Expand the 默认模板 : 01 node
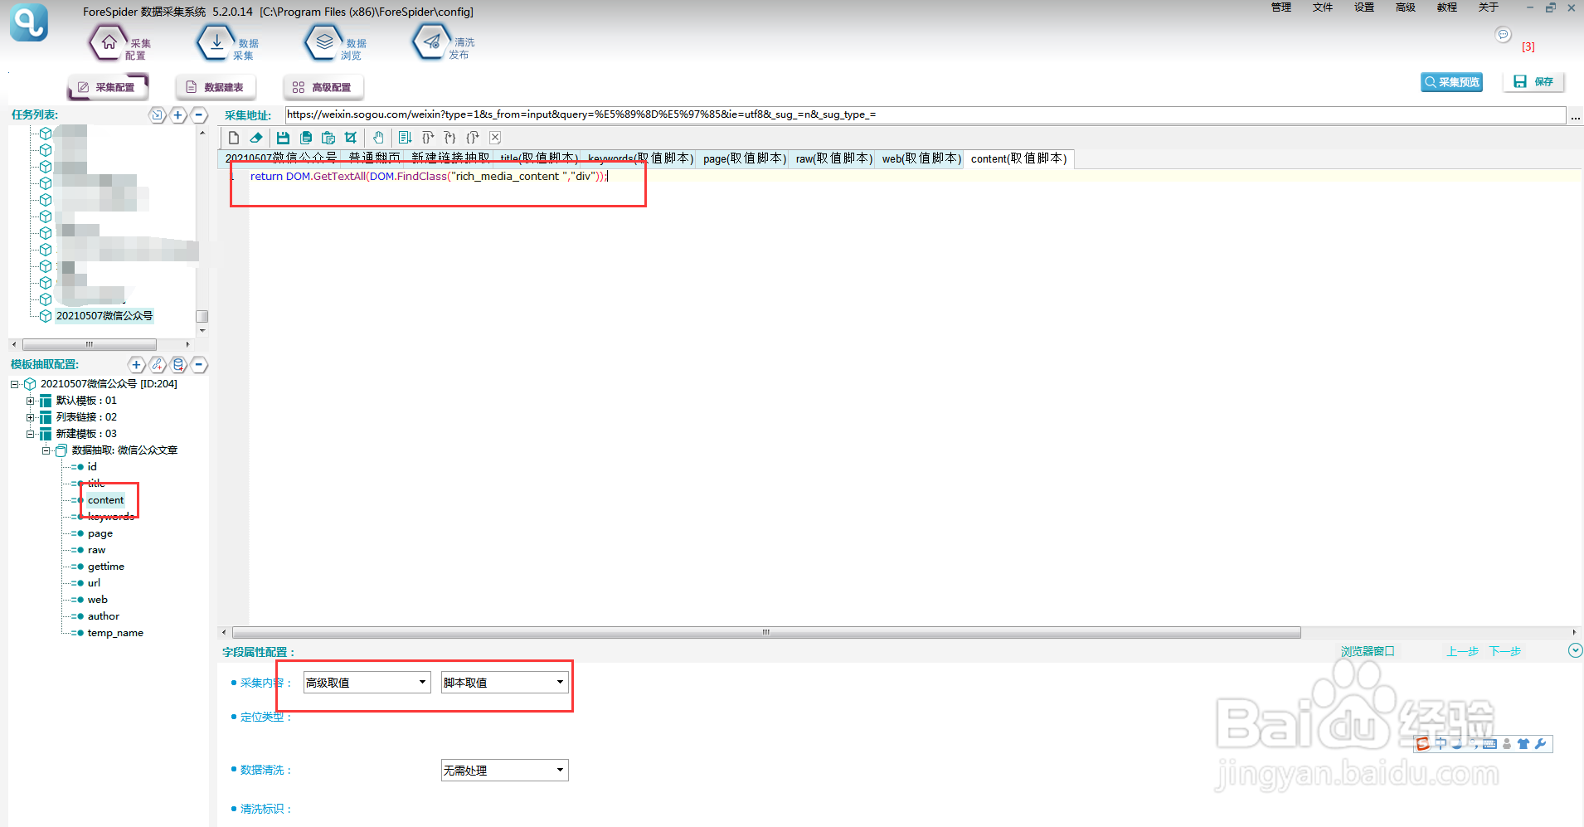The image size is (1584, 827). pyautogui.click(x=30, y=401)
